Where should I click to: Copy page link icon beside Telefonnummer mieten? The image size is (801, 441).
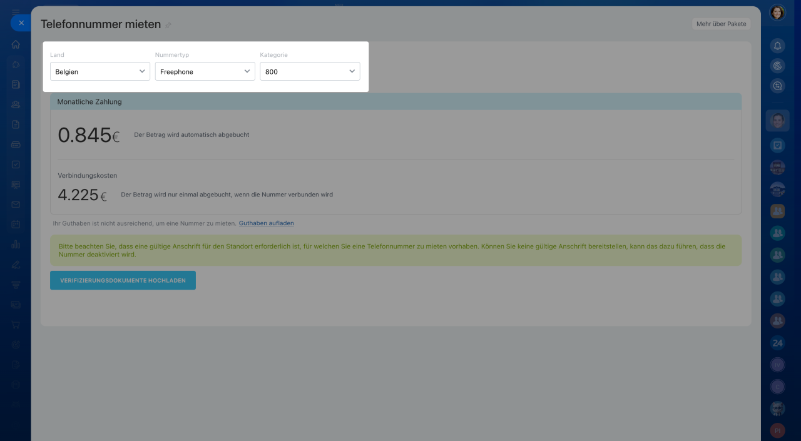[x=168, y=25]
